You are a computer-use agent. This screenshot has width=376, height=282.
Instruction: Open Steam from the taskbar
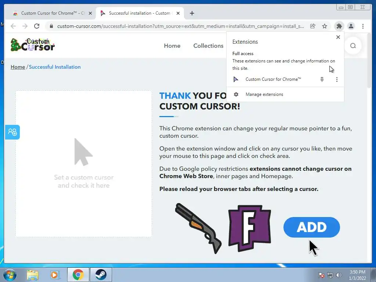tap(101, 275)
